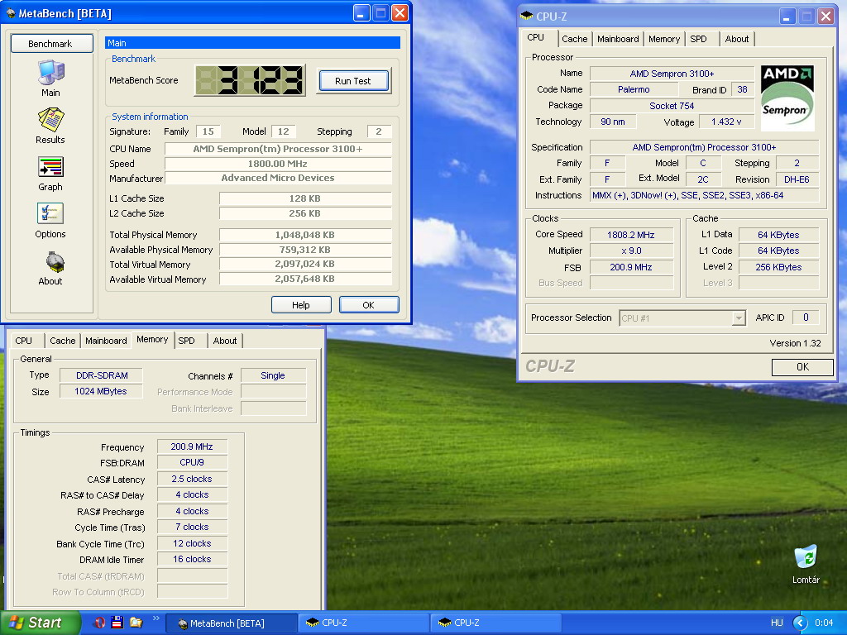Viewport: 847px width, 635px height.
Task: Click the CPU Name field in MetaBench
Action: coord(278,149)
